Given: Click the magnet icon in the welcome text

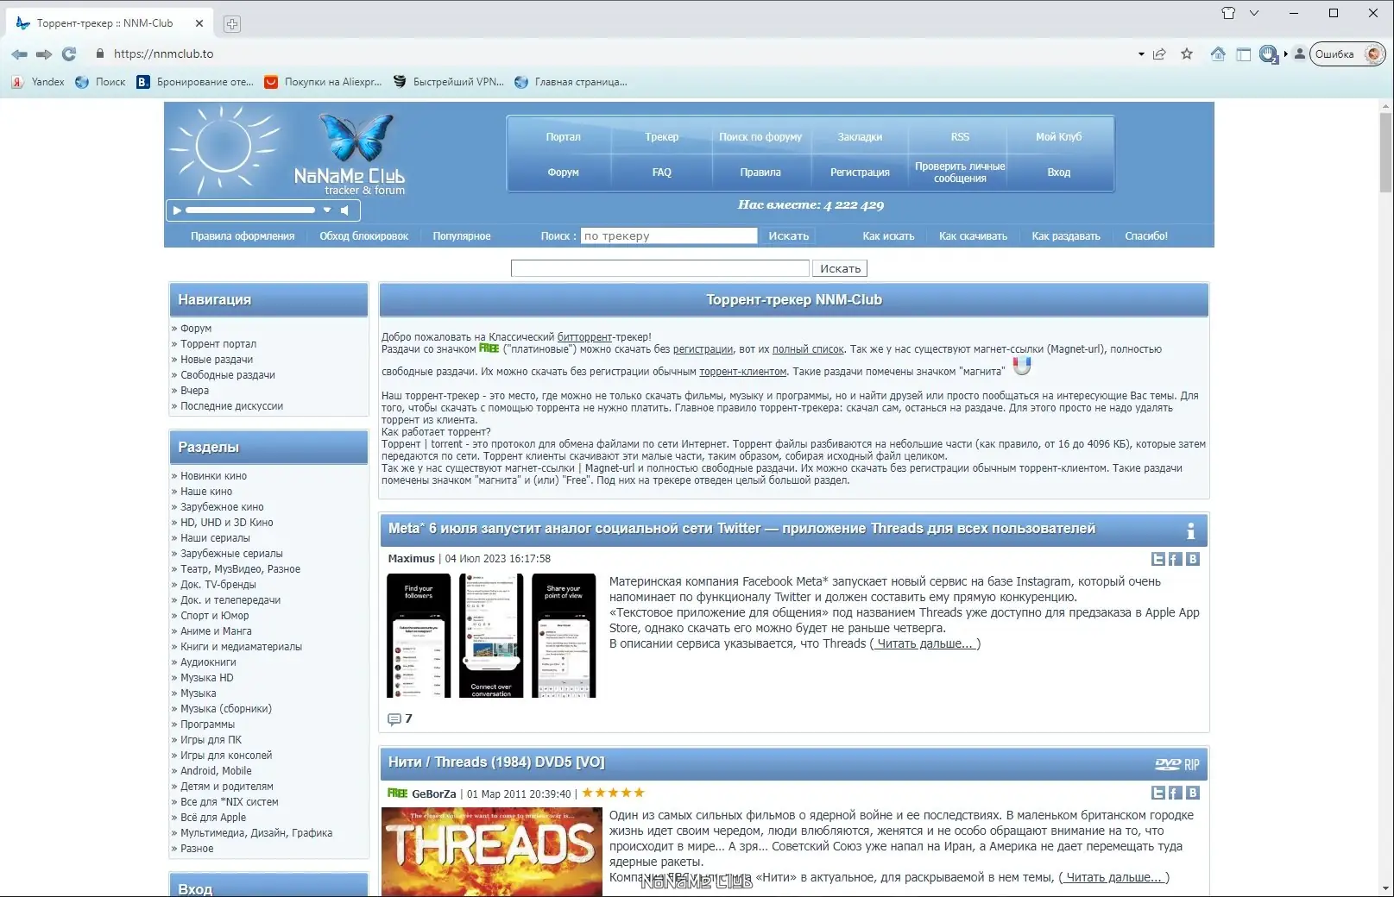Looking at the screenshot, I should pos(1022,366).
